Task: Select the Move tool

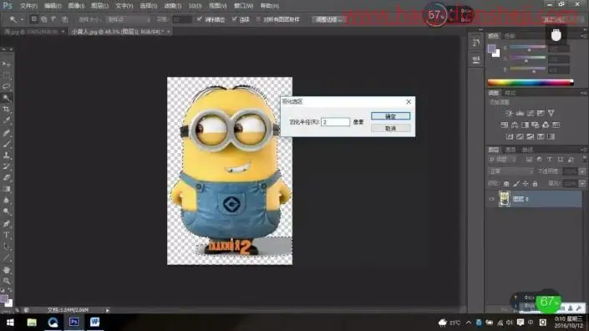Action: pyautogui.click(x=7, y=64)
